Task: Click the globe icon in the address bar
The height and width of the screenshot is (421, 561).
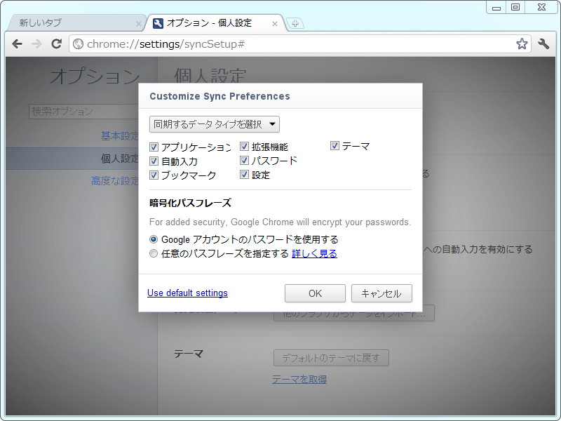Action: click(x=78, y=44)
